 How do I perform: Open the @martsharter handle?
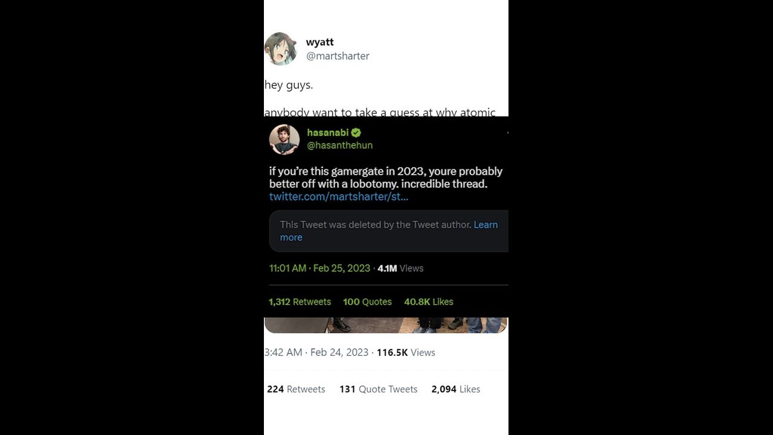point(338,56)
